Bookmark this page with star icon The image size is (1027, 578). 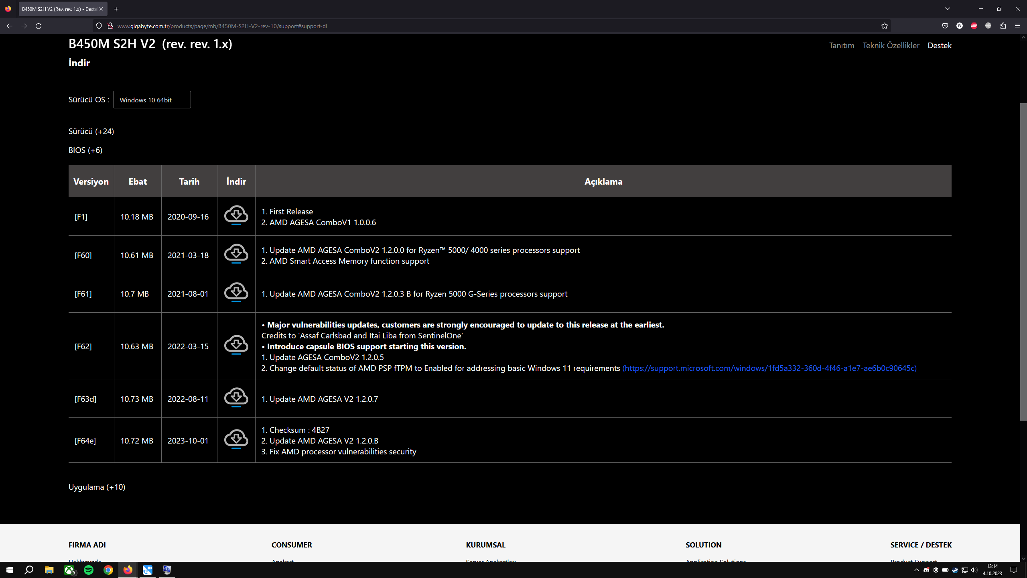point(884,26)
